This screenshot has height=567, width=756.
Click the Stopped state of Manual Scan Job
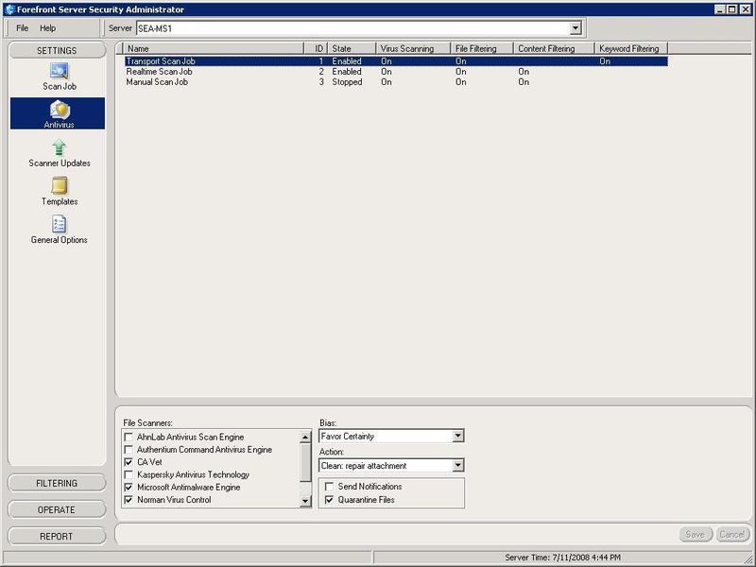tap(347, 82)
